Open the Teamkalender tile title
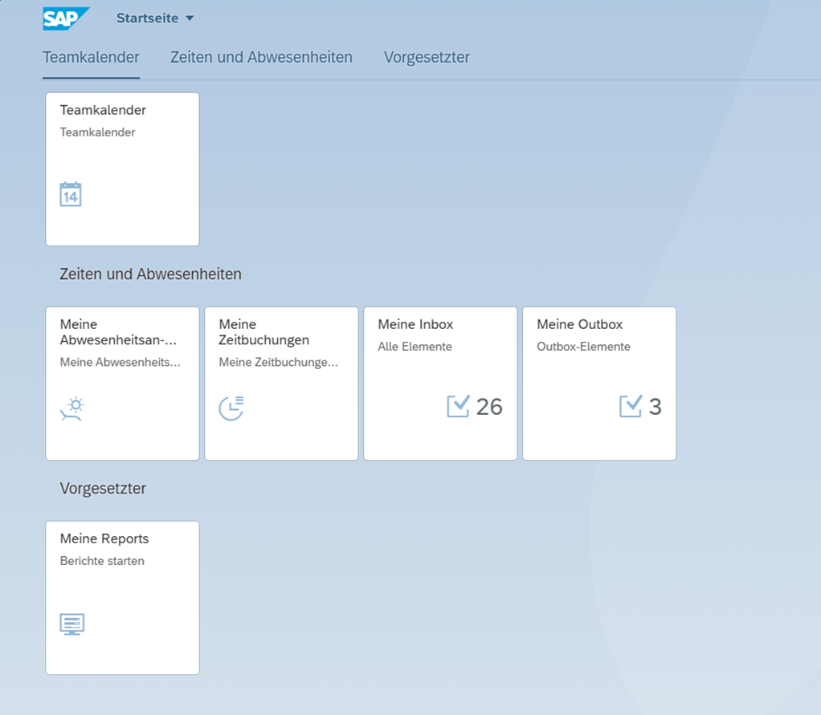The height and width of the screenshot is (715, 821). pyautogui.click(x=103, y=110)
